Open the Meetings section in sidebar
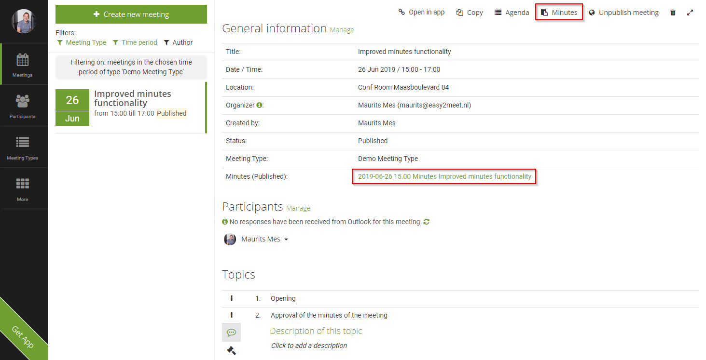This screenshot has width=706, height=360. pyautogui.click(x=23, y=65)
